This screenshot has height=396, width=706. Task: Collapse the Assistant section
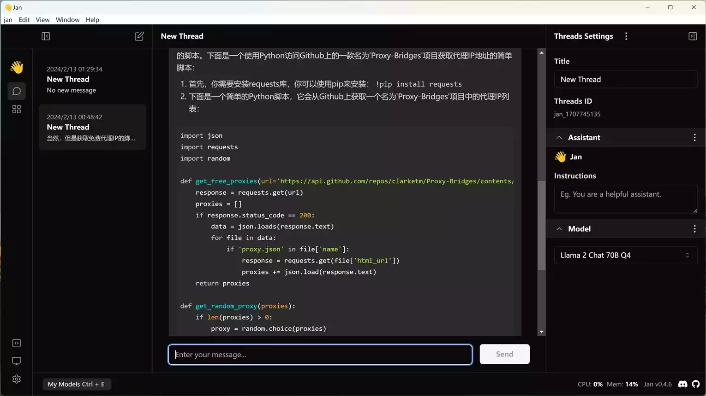tap(559, 138)
